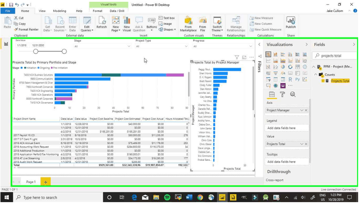Click the Fields search box
This screenshot has width=359, height=203.
334,55
